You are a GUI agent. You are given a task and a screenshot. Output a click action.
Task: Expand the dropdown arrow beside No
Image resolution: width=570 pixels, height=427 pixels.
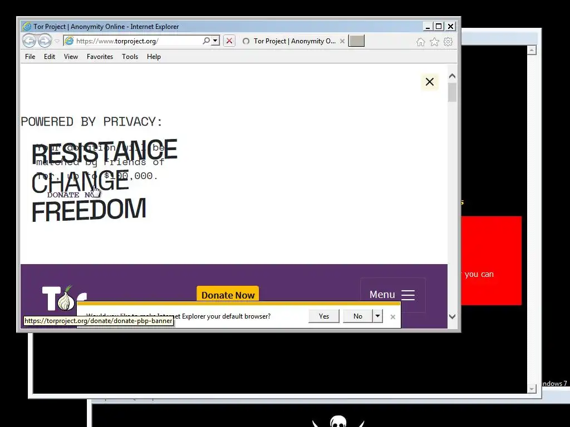[x=378, y=316]
